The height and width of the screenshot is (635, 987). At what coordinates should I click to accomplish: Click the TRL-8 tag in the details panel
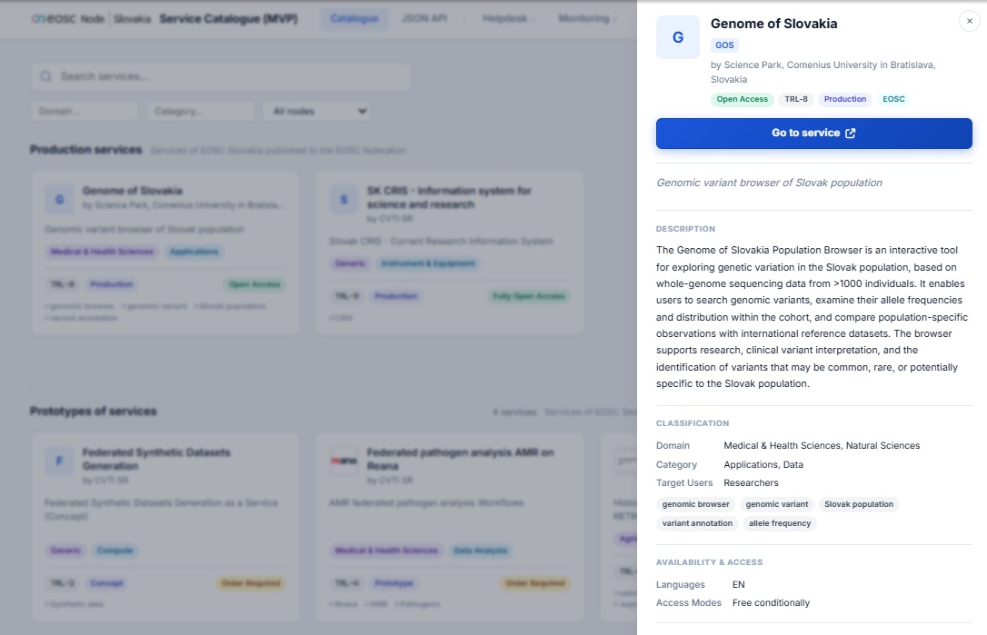[x=796, y=99]
